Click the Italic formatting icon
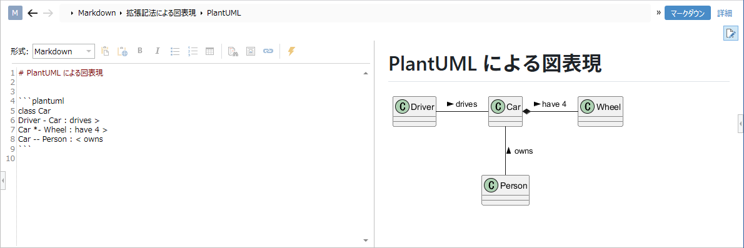This screenshot has height=248, width=744. tap(158, 51)
